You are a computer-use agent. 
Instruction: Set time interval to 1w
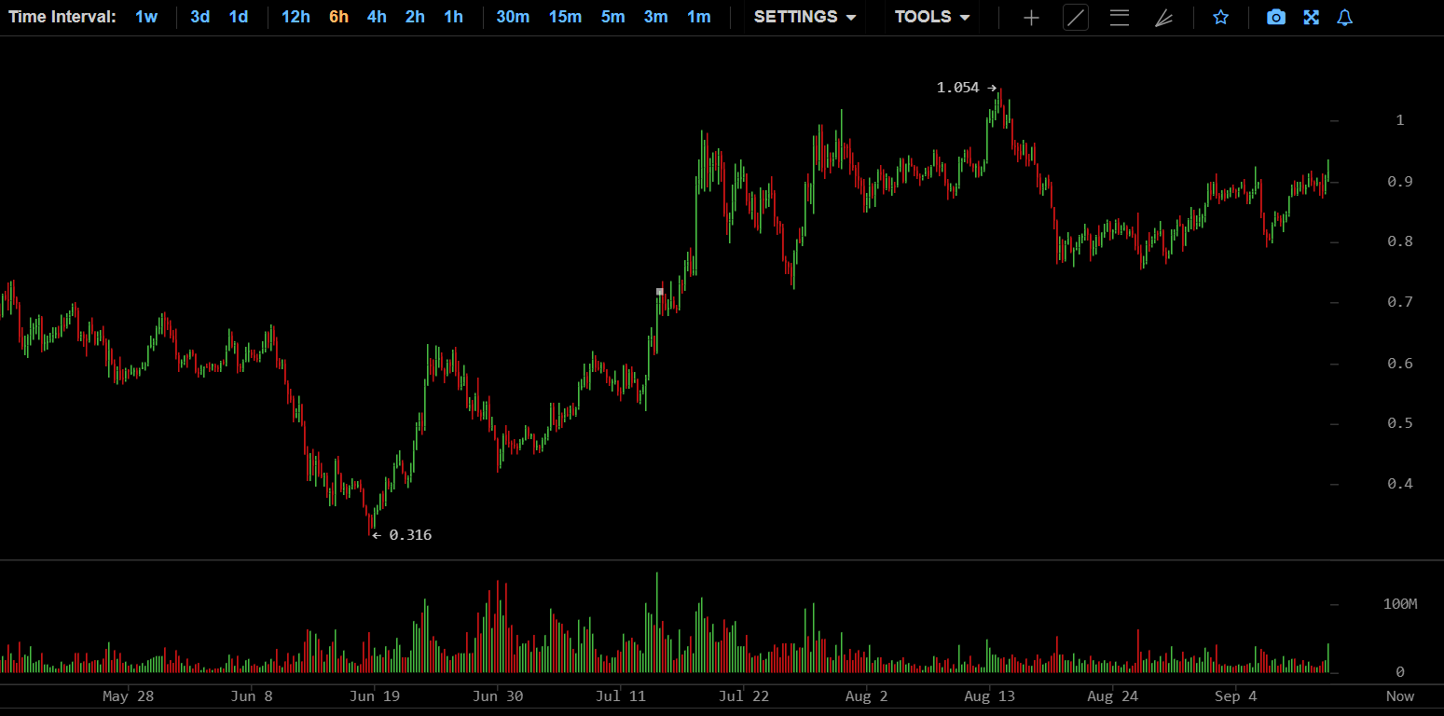[146, 17]
